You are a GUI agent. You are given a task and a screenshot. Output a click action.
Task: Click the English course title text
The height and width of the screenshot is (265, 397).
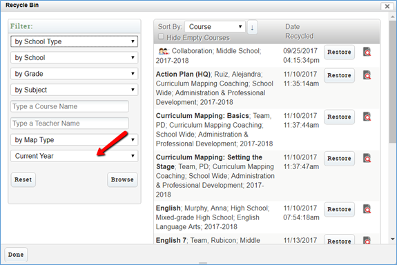[168, 208]
